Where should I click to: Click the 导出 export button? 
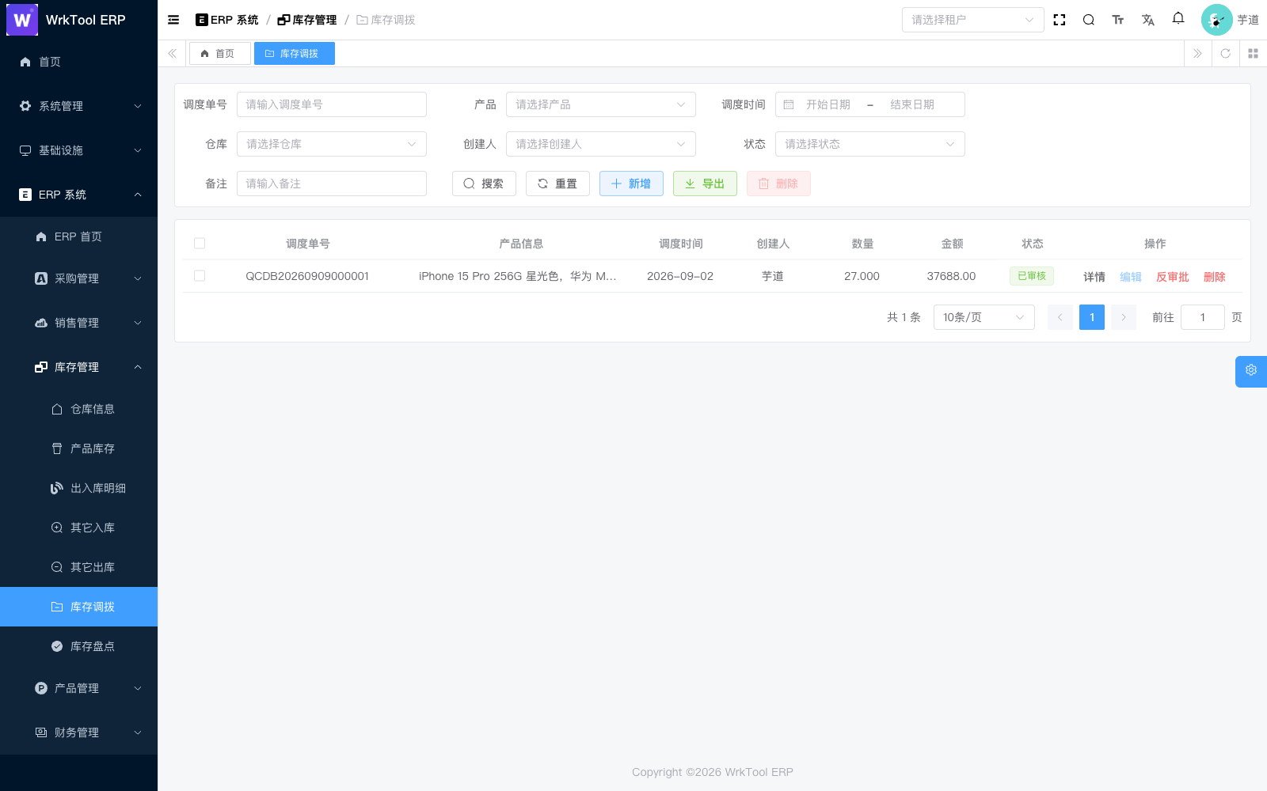point(705,184)
